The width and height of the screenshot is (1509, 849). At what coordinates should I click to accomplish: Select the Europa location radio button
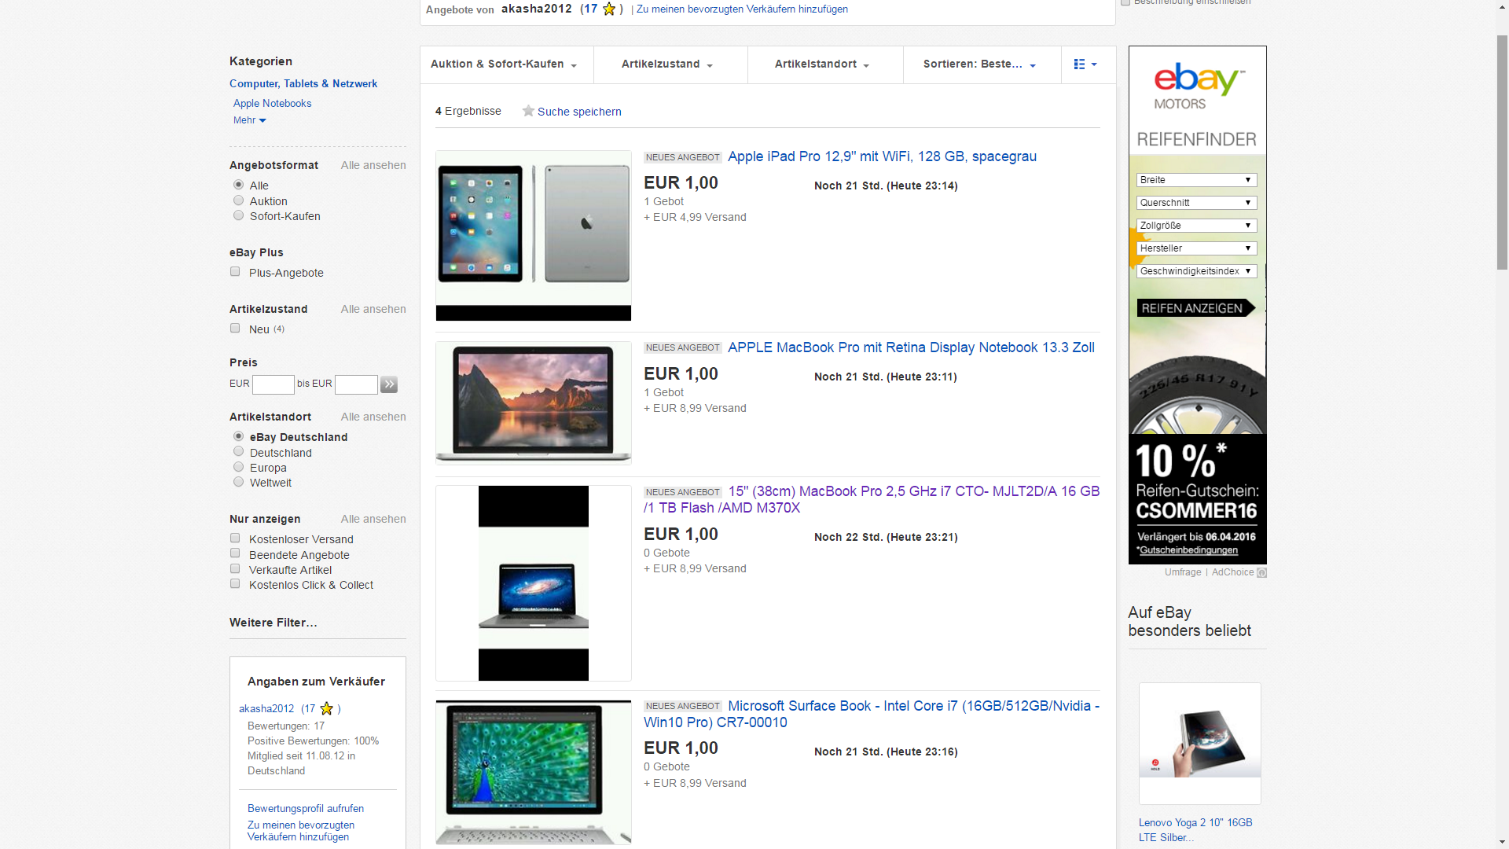(x=238, y=467)
